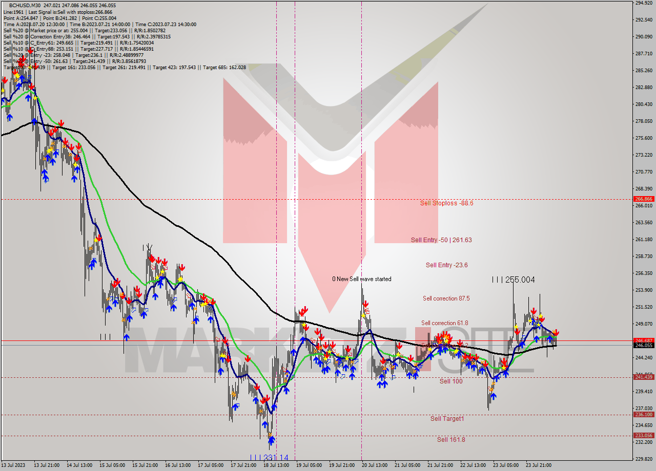Click the 'Sell Entry -50 | 261.63' label
Screen dimensions: 656x471
click(x=441, y=240)
